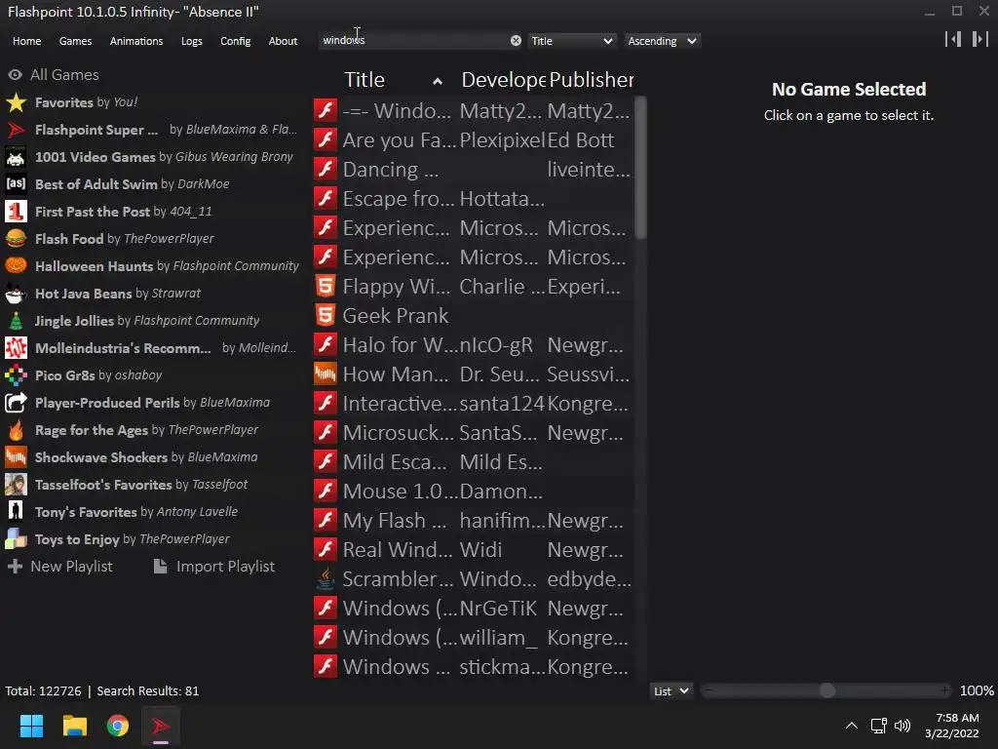Click the Flashpoint Super playlist icon
The height and width of the screenshot is (749, 998).
tap(16, 130)
